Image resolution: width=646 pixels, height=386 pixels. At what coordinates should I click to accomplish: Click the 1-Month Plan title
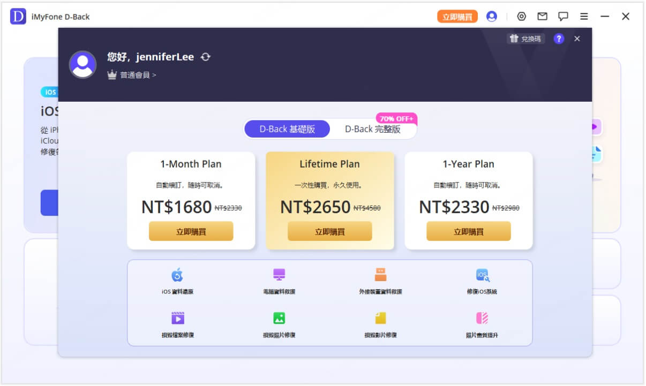click(191, 164)
